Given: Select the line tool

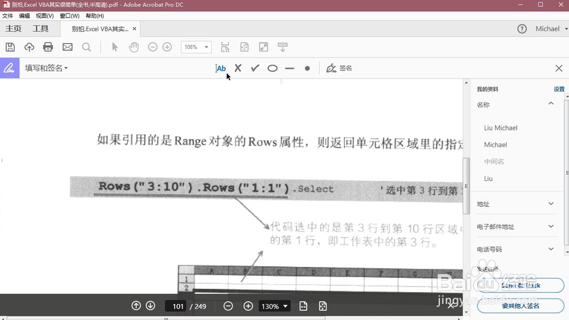Looking at the screenshot, I should pyautogui.click(x=290, y=68).
